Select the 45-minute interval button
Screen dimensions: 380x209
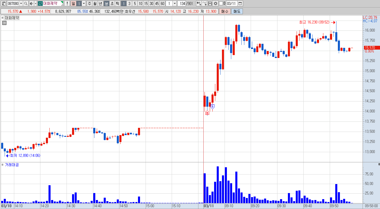coord(157,3)
